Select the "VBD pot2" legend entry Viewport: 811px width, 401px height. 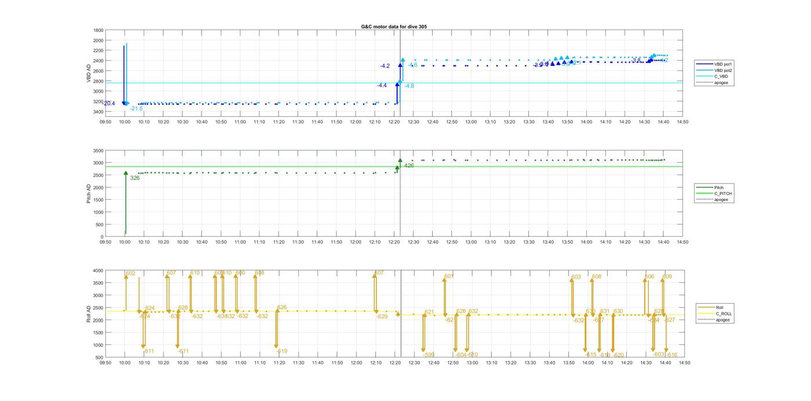[x=724, y=70]
